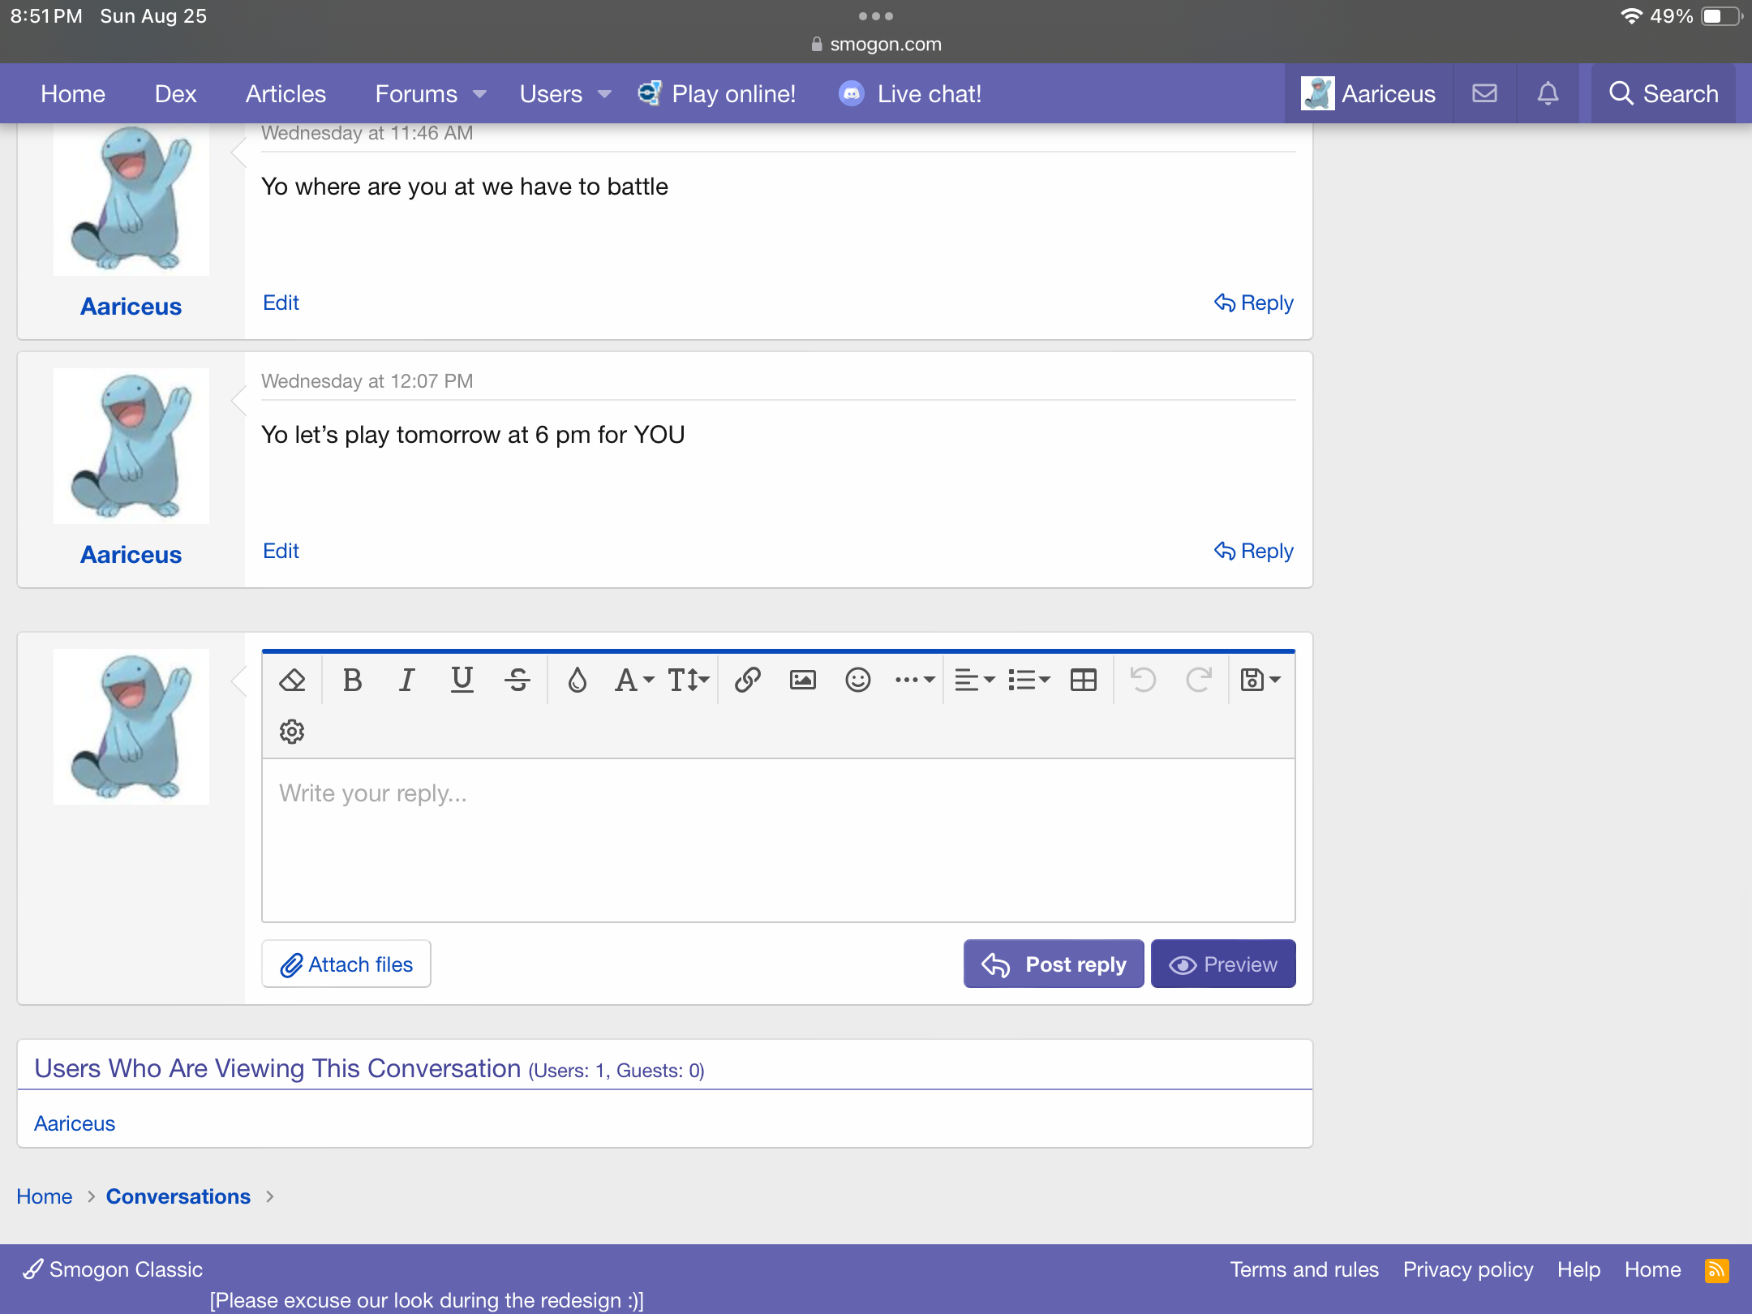The height and width of the screenshot is (1314, 1752).
Task: Toggle italic formatting in editor
Action: (406, 680)
